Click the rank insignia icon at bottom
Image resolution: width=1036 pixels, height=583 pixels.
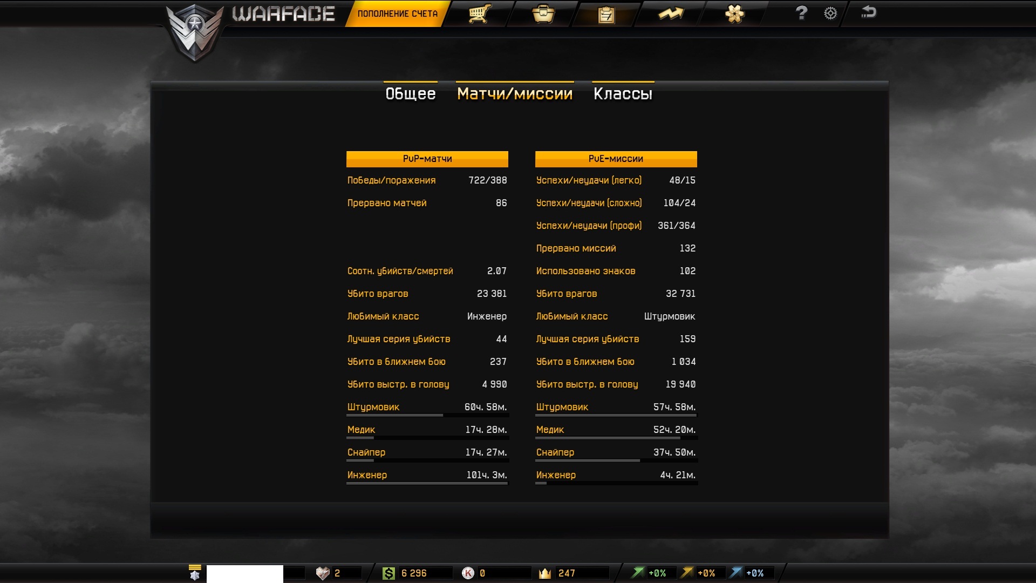click(x=195, y=573)
